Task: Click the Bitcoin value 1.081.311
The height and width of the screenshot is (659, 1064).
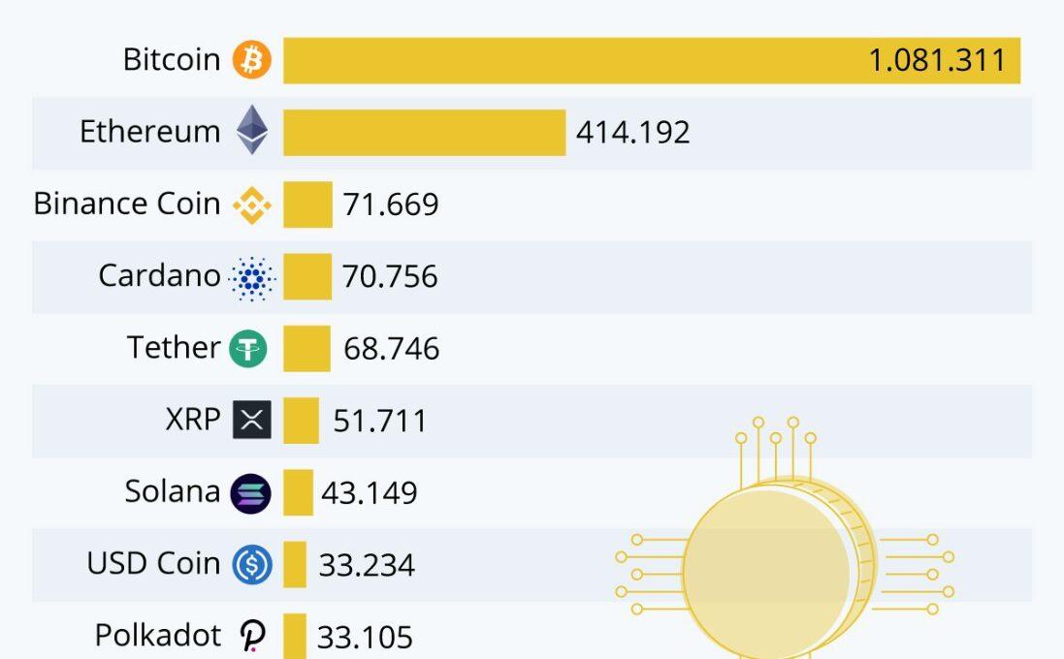Action: click(x=937, y=60)
